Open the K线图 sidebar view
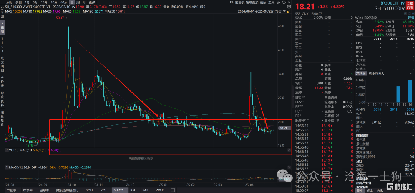415x193 pixels. (x=2, y=27)
